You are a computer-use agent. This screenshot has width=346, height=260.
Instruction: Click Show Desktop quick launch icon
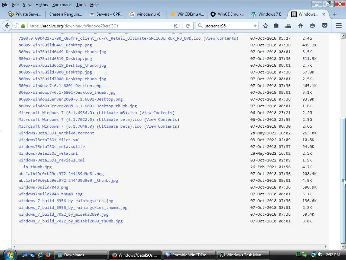(x=24, y=255)
